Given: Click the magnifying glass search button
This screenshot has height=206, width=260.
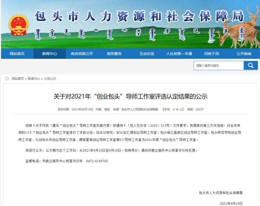Looking at the screenshot, I should pos(251,66).
